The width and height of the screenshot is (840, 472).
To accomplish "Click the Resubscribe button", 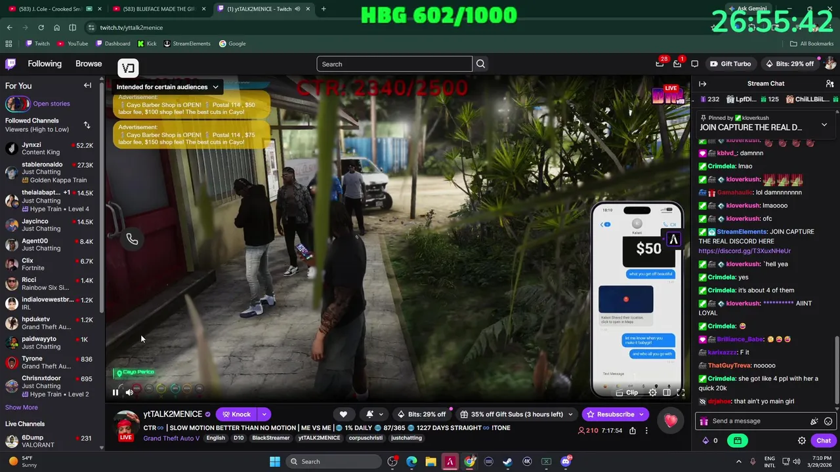I will point(614,414).
